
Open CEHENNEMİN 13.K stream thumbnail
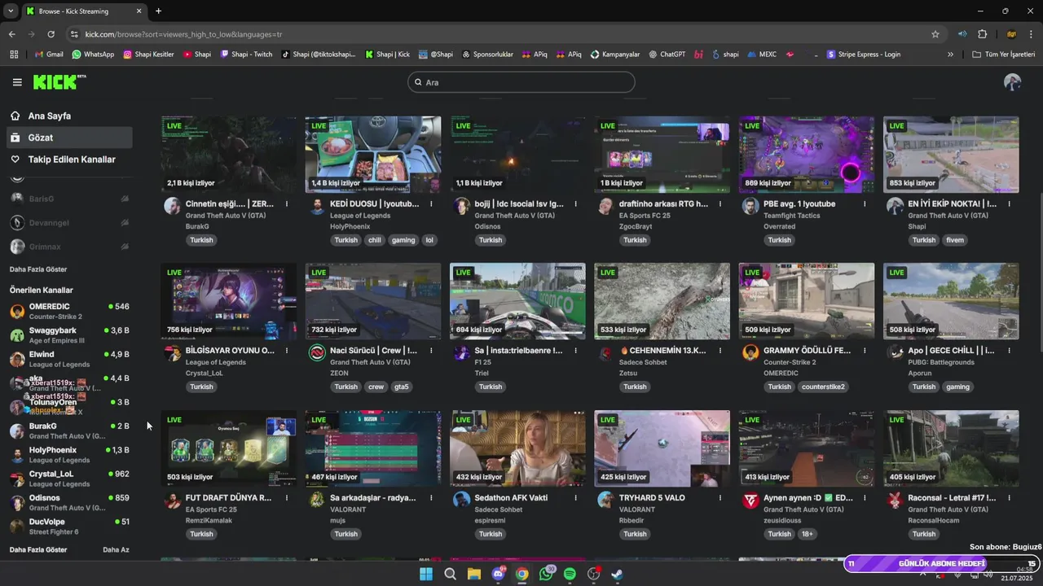tap(662, 301)
